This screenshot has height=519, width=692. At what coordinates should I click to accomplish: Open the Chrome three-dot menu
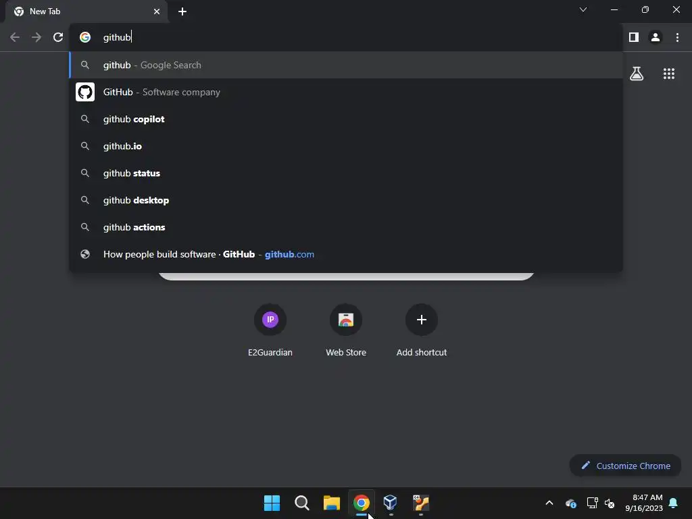tap(677, 38)
